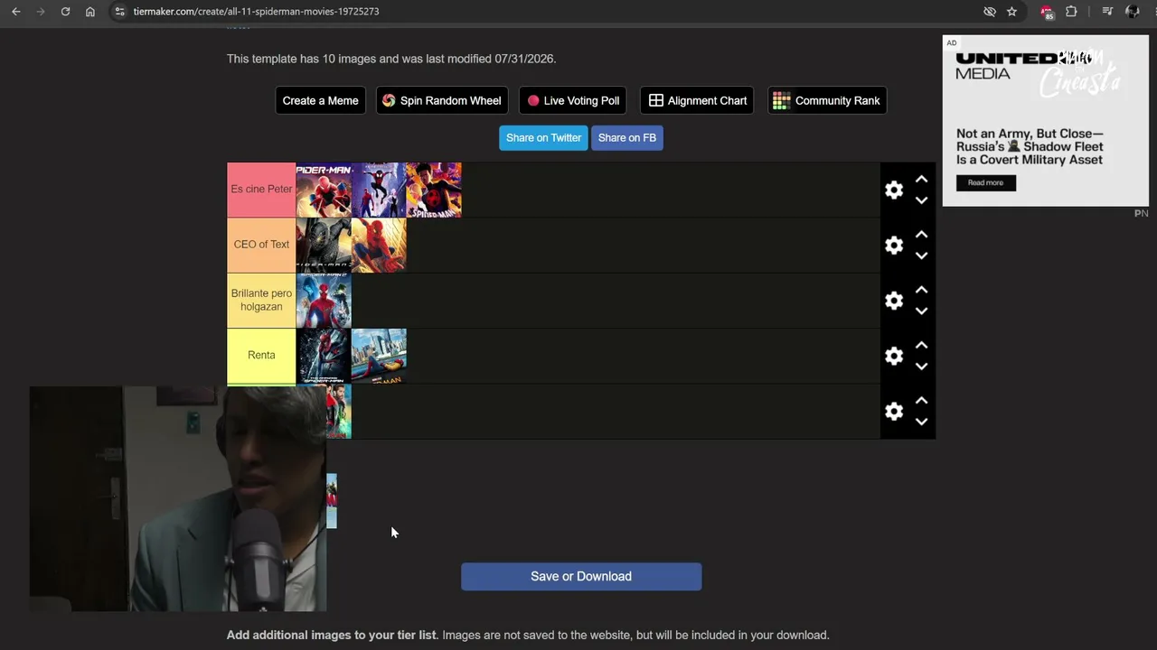Select the unranked poster below the tier list

click(332, 501)
